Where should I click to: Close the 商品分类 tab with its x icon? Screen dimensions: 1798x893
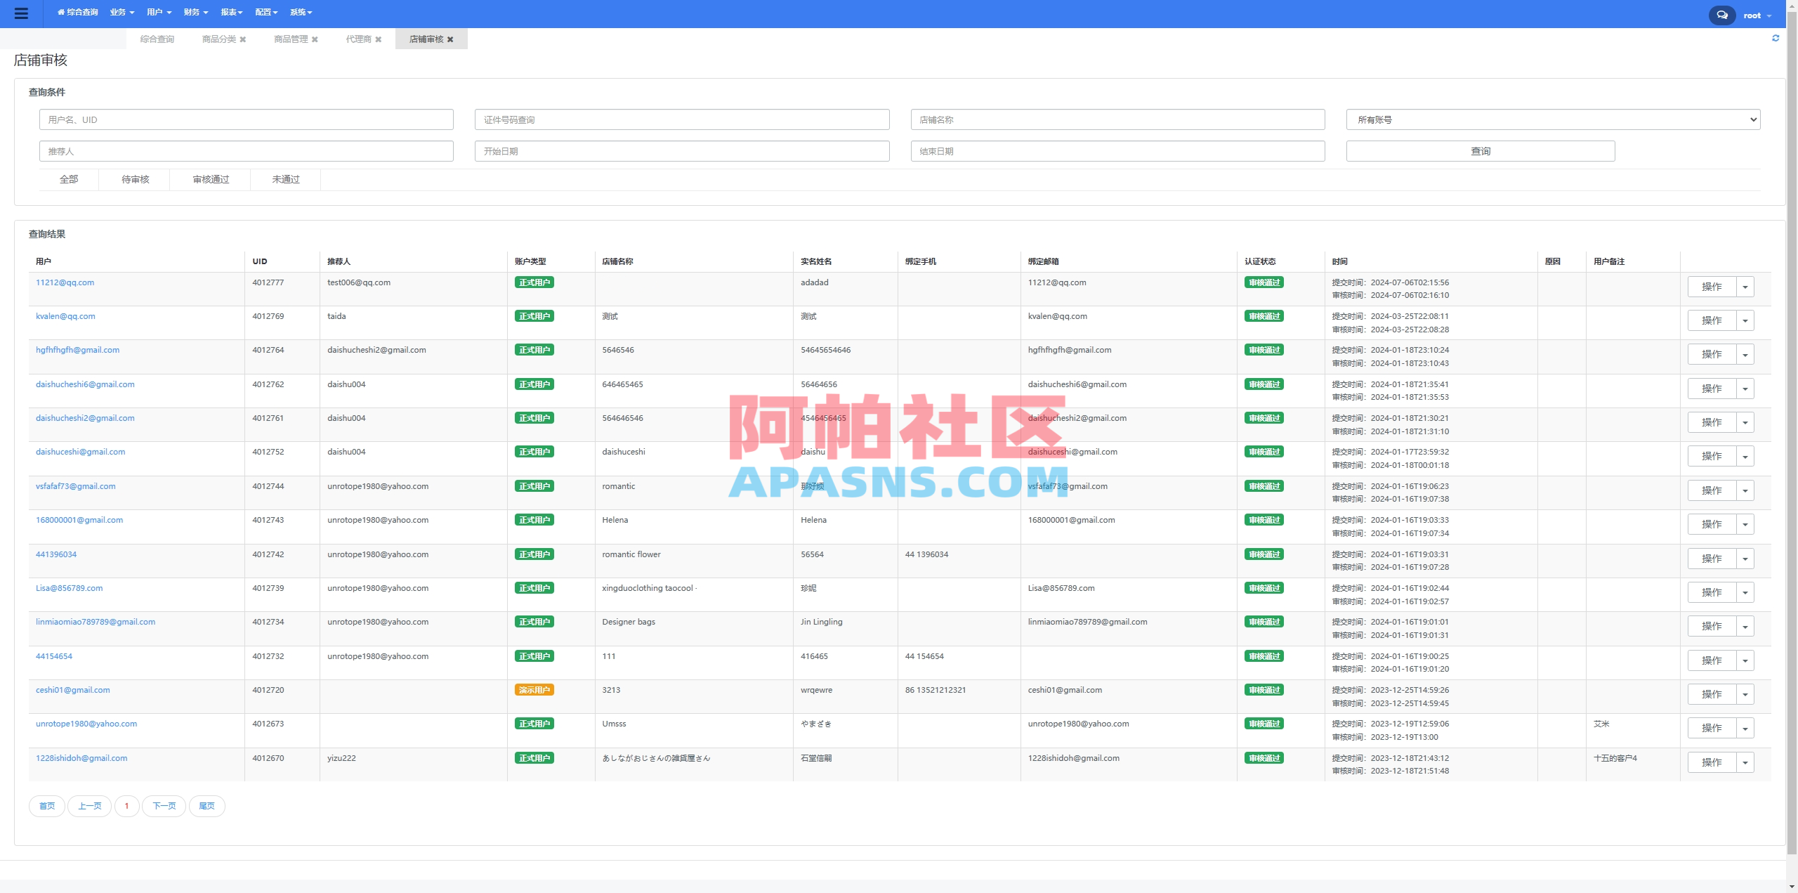pos(242,39)
